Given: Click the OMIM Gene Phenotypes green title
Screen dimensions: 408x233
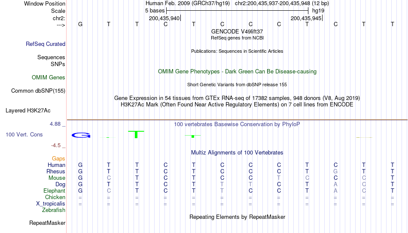Looking at the screenshot, I should (237, 72).
